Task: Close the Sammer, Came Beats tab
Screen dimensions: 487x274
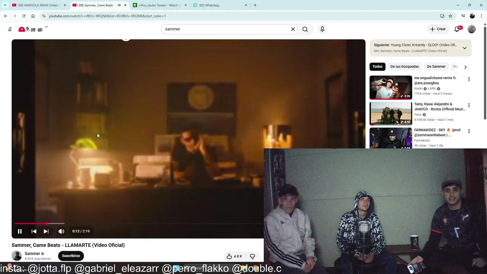Action: click(125, 5)
